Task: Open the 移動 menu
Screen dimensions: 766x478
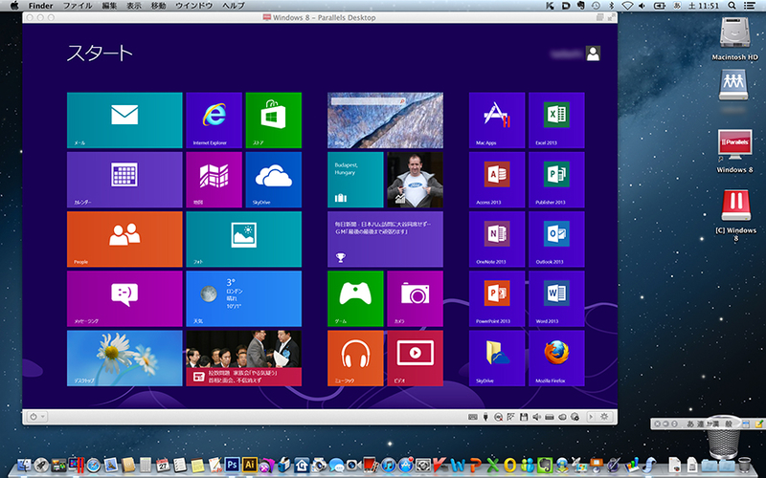Action: (158, 6)
